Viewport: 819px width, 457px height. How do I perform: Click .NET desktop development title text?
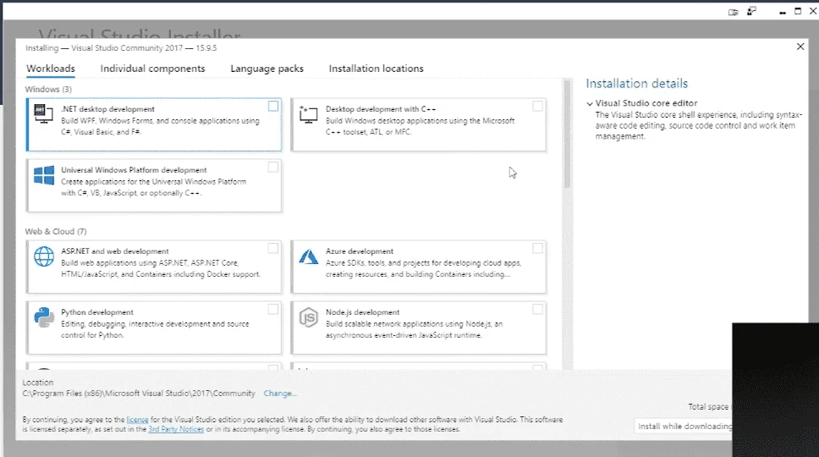(x=107, y=109)
